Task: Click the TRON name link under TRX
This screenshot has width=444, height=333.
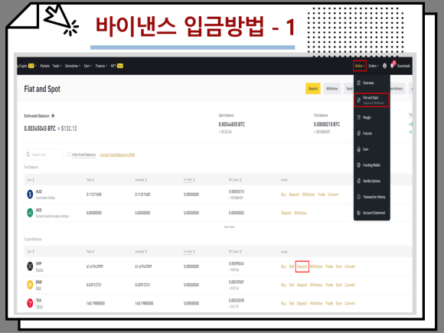Action: tap(39, 307)
